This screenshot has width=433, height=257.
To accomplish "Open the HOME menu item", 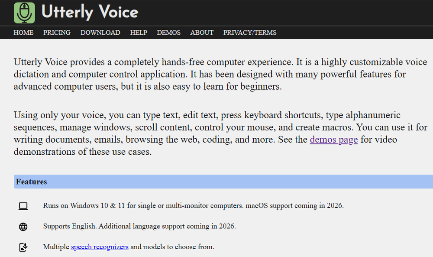I will [23, 33].
